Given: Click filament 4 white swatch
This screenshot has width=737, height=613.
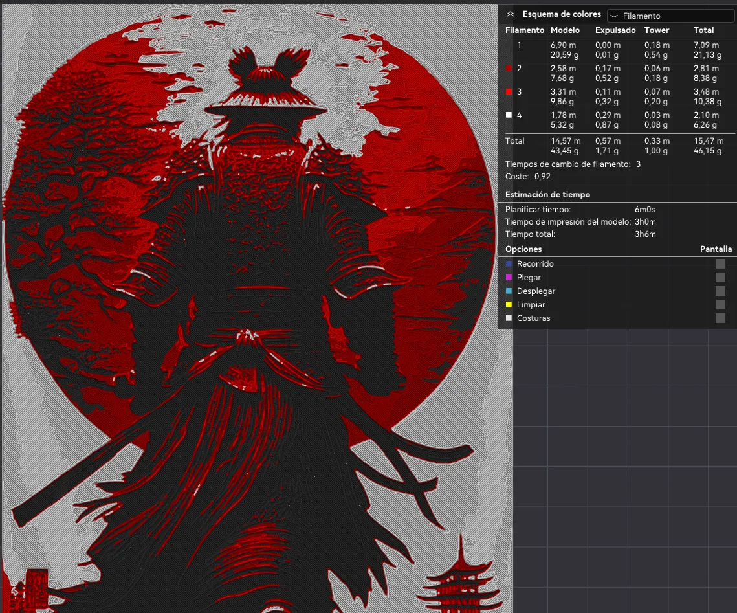Looking at the screenshot, I should pos(509,115).
